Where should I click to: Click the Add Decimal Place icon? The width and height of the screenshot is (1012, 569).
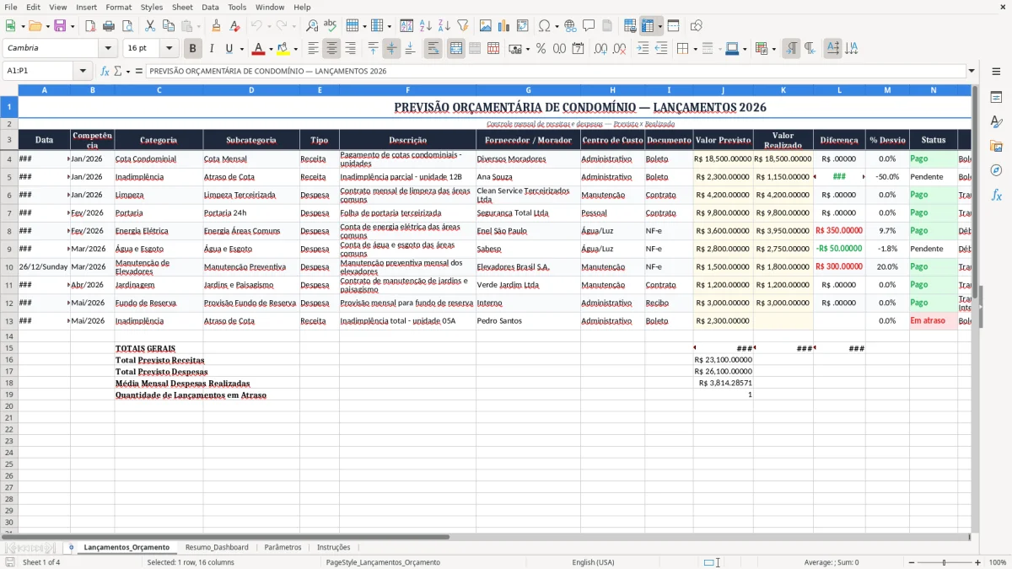(600, 49)
